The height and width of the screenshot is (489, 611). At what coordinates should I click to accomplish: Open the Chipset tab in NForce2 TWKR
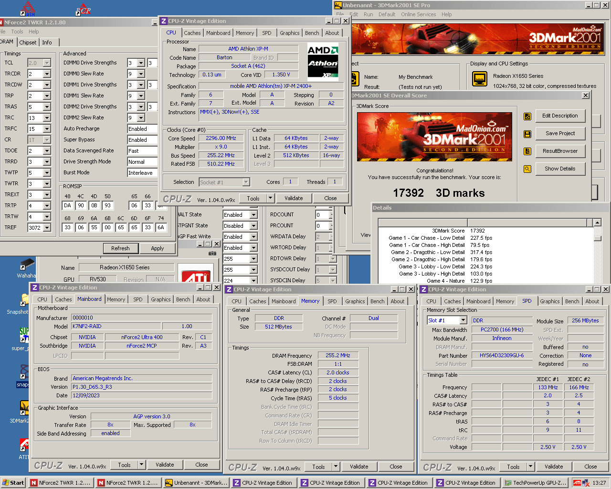tap(28, 43)
